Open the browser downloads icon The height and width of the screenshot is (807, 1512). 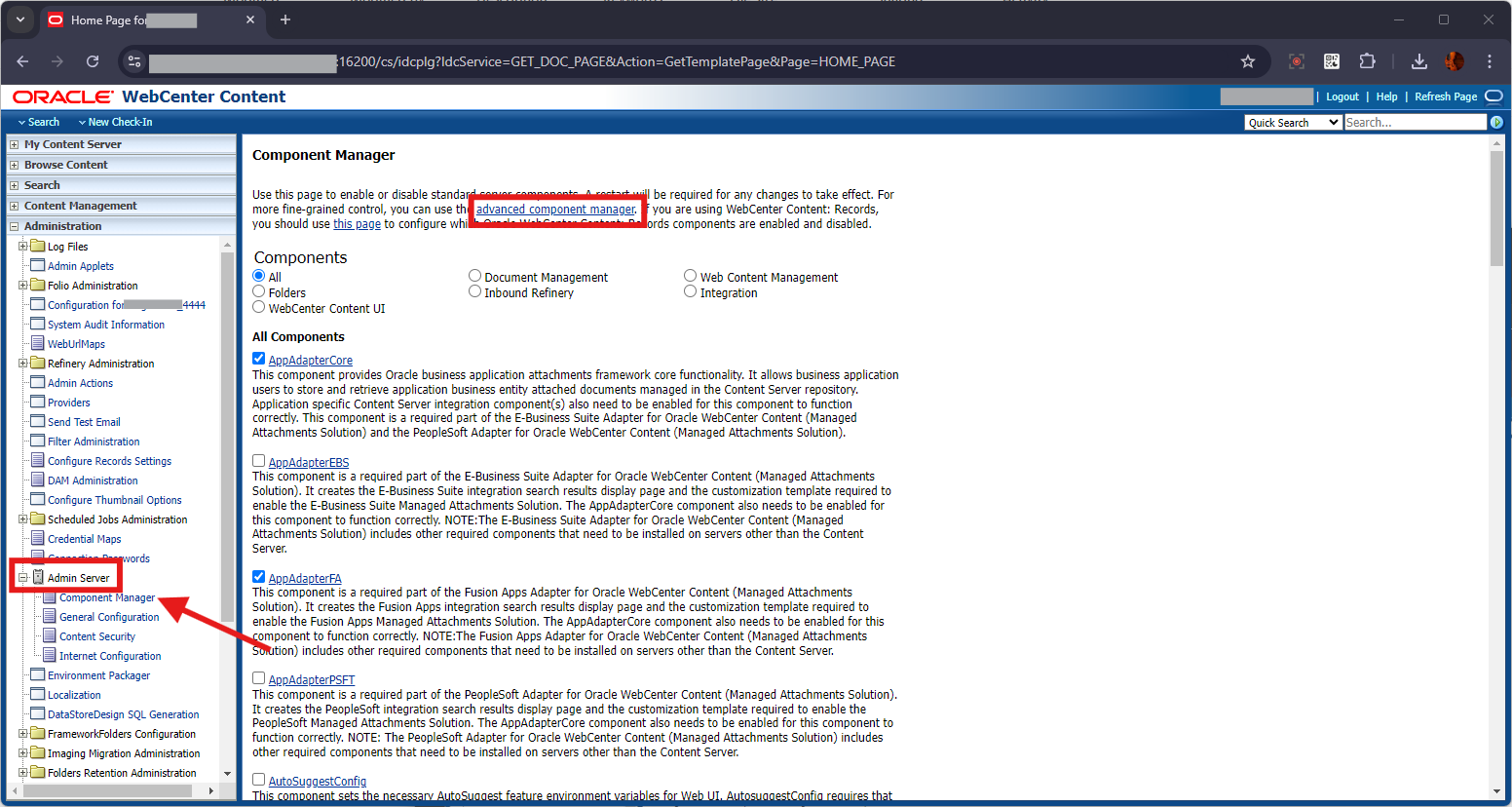pyautogui.click(x=1418, y=61)
